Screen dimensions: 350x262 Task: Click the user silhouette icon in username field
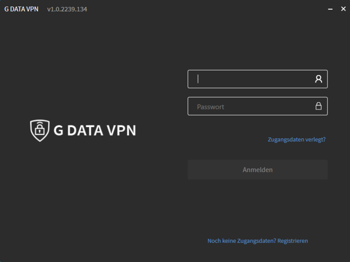318,79
